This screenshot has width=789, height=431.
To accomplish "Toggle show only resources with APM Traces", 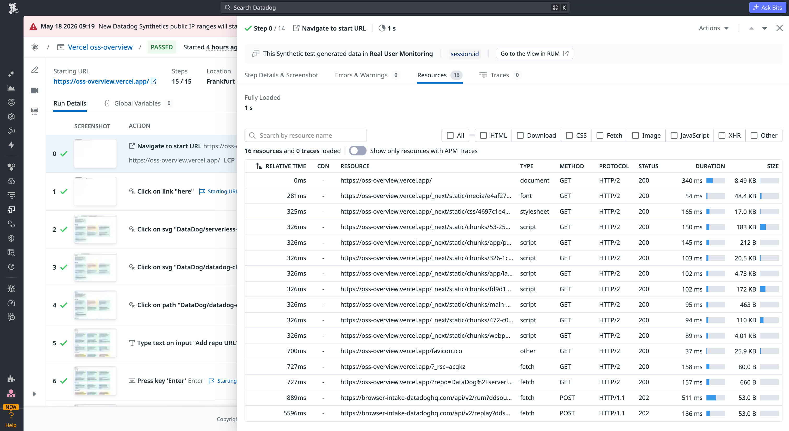I will [x=357, y=151].
